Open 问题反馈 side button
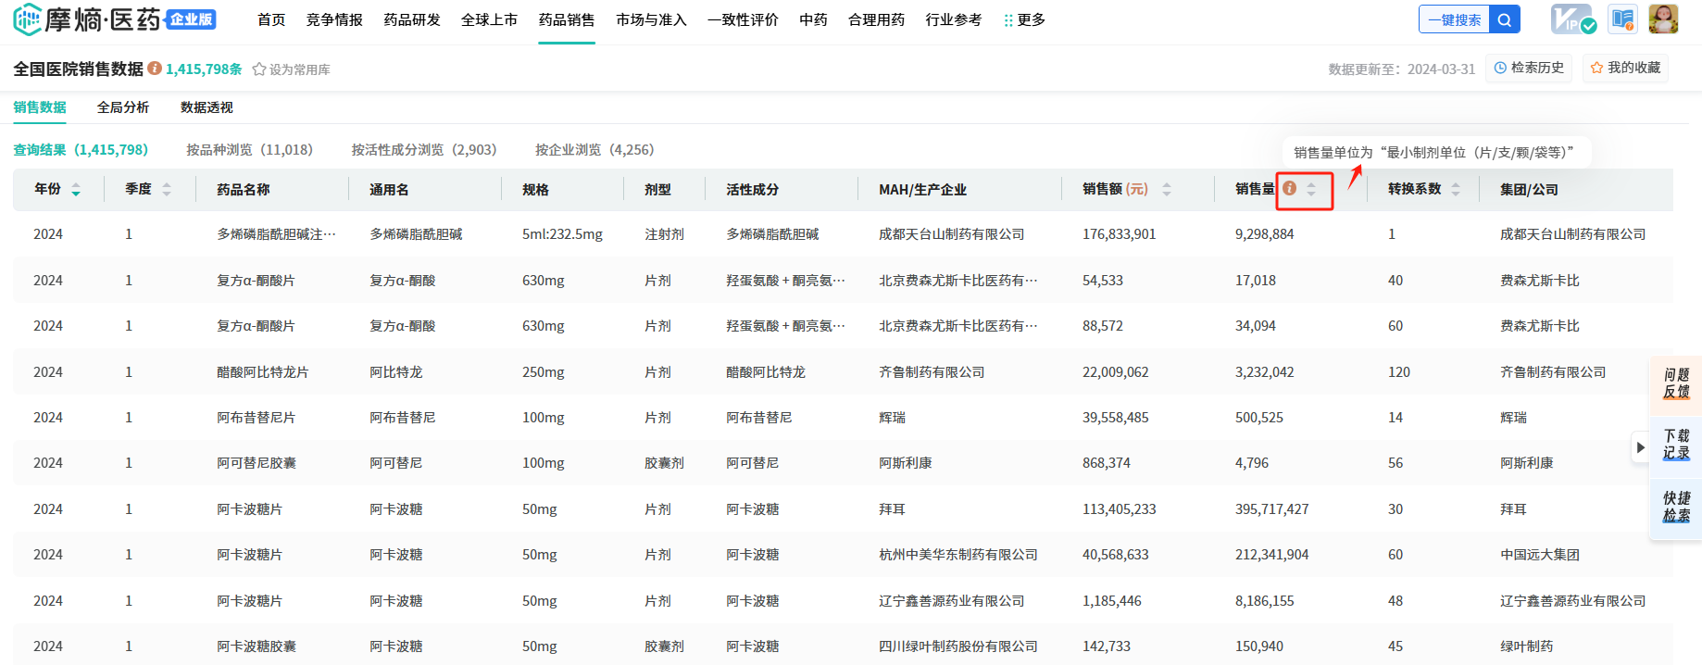 pos(1676,383)
